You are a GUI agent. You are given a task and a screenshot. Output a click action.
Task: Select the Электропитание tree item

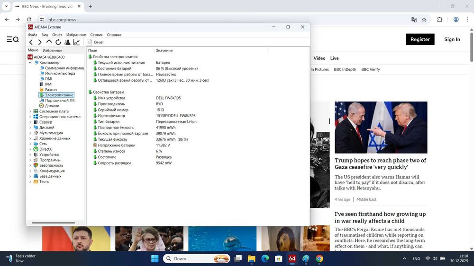[x=56, y=95]
